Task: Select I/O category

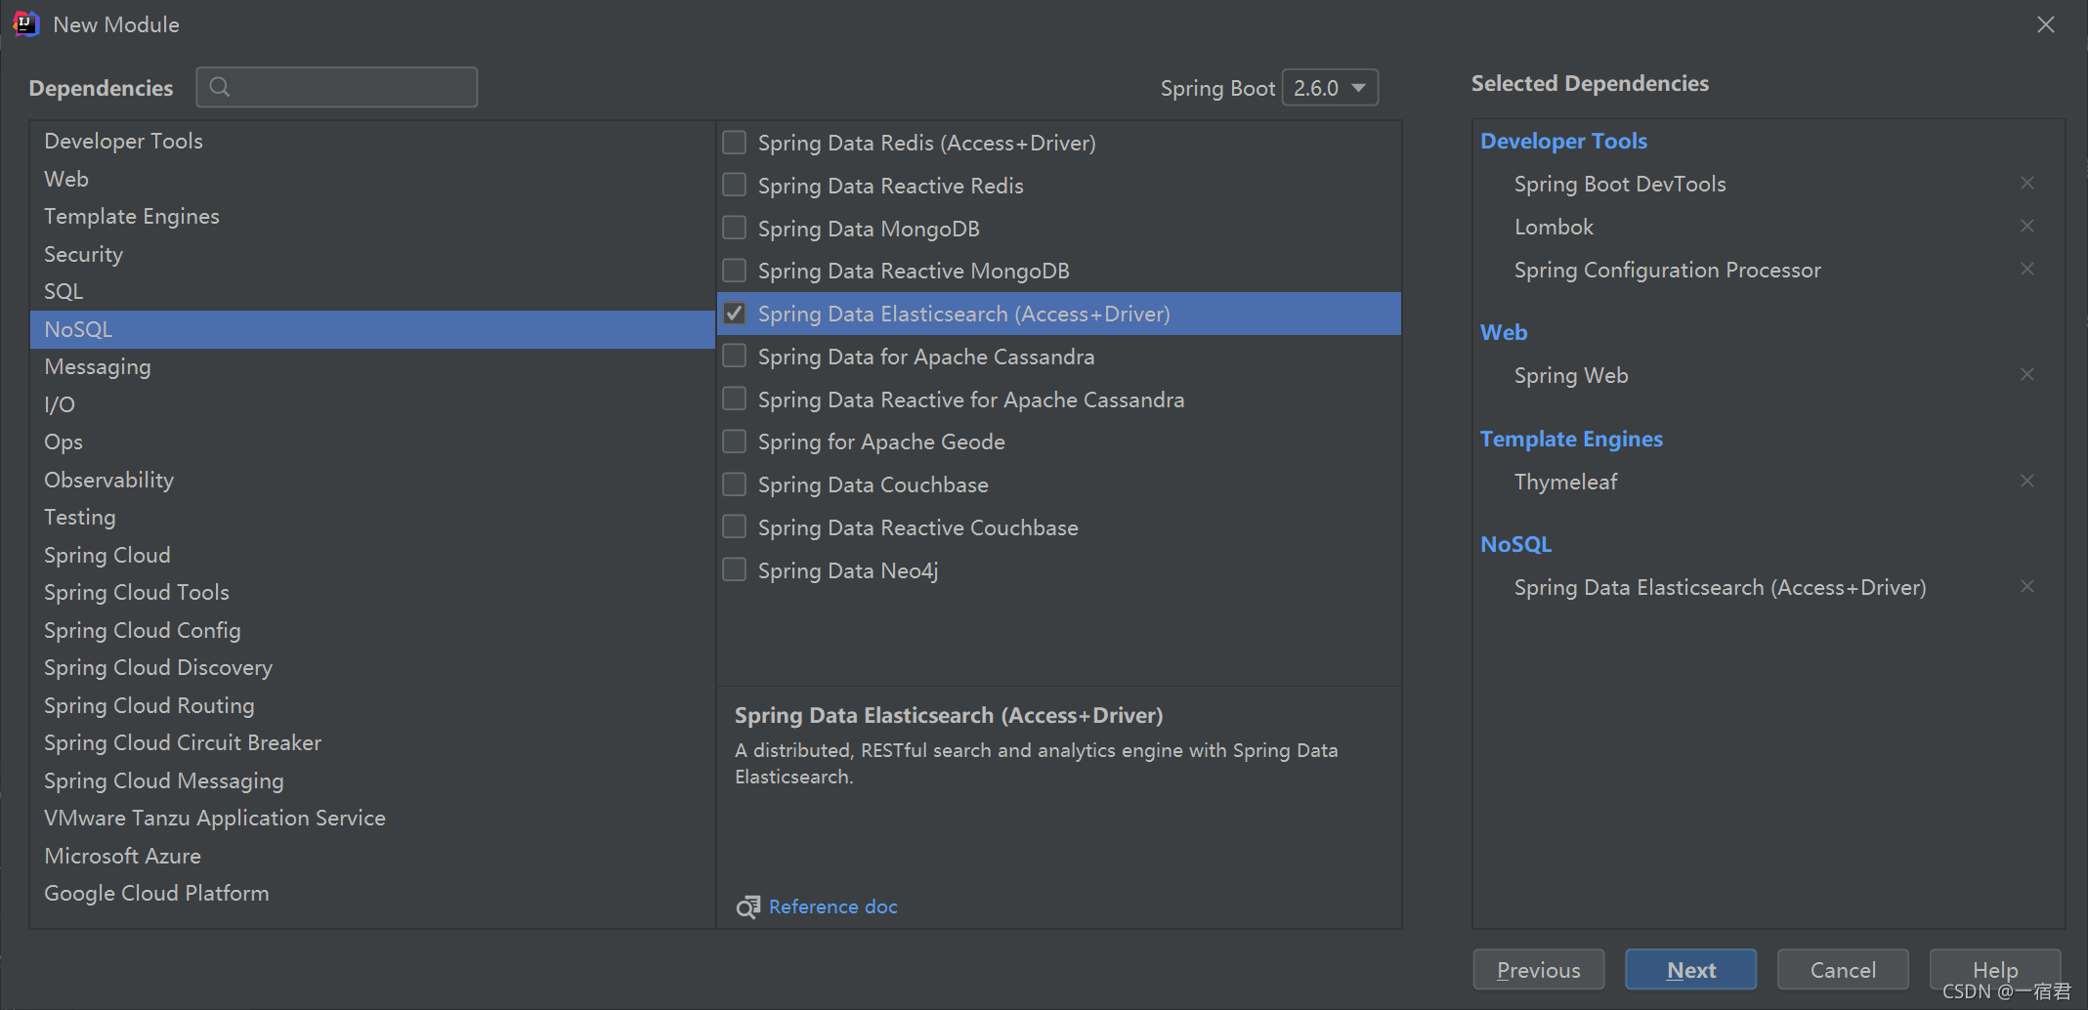Action: (372, 404)
